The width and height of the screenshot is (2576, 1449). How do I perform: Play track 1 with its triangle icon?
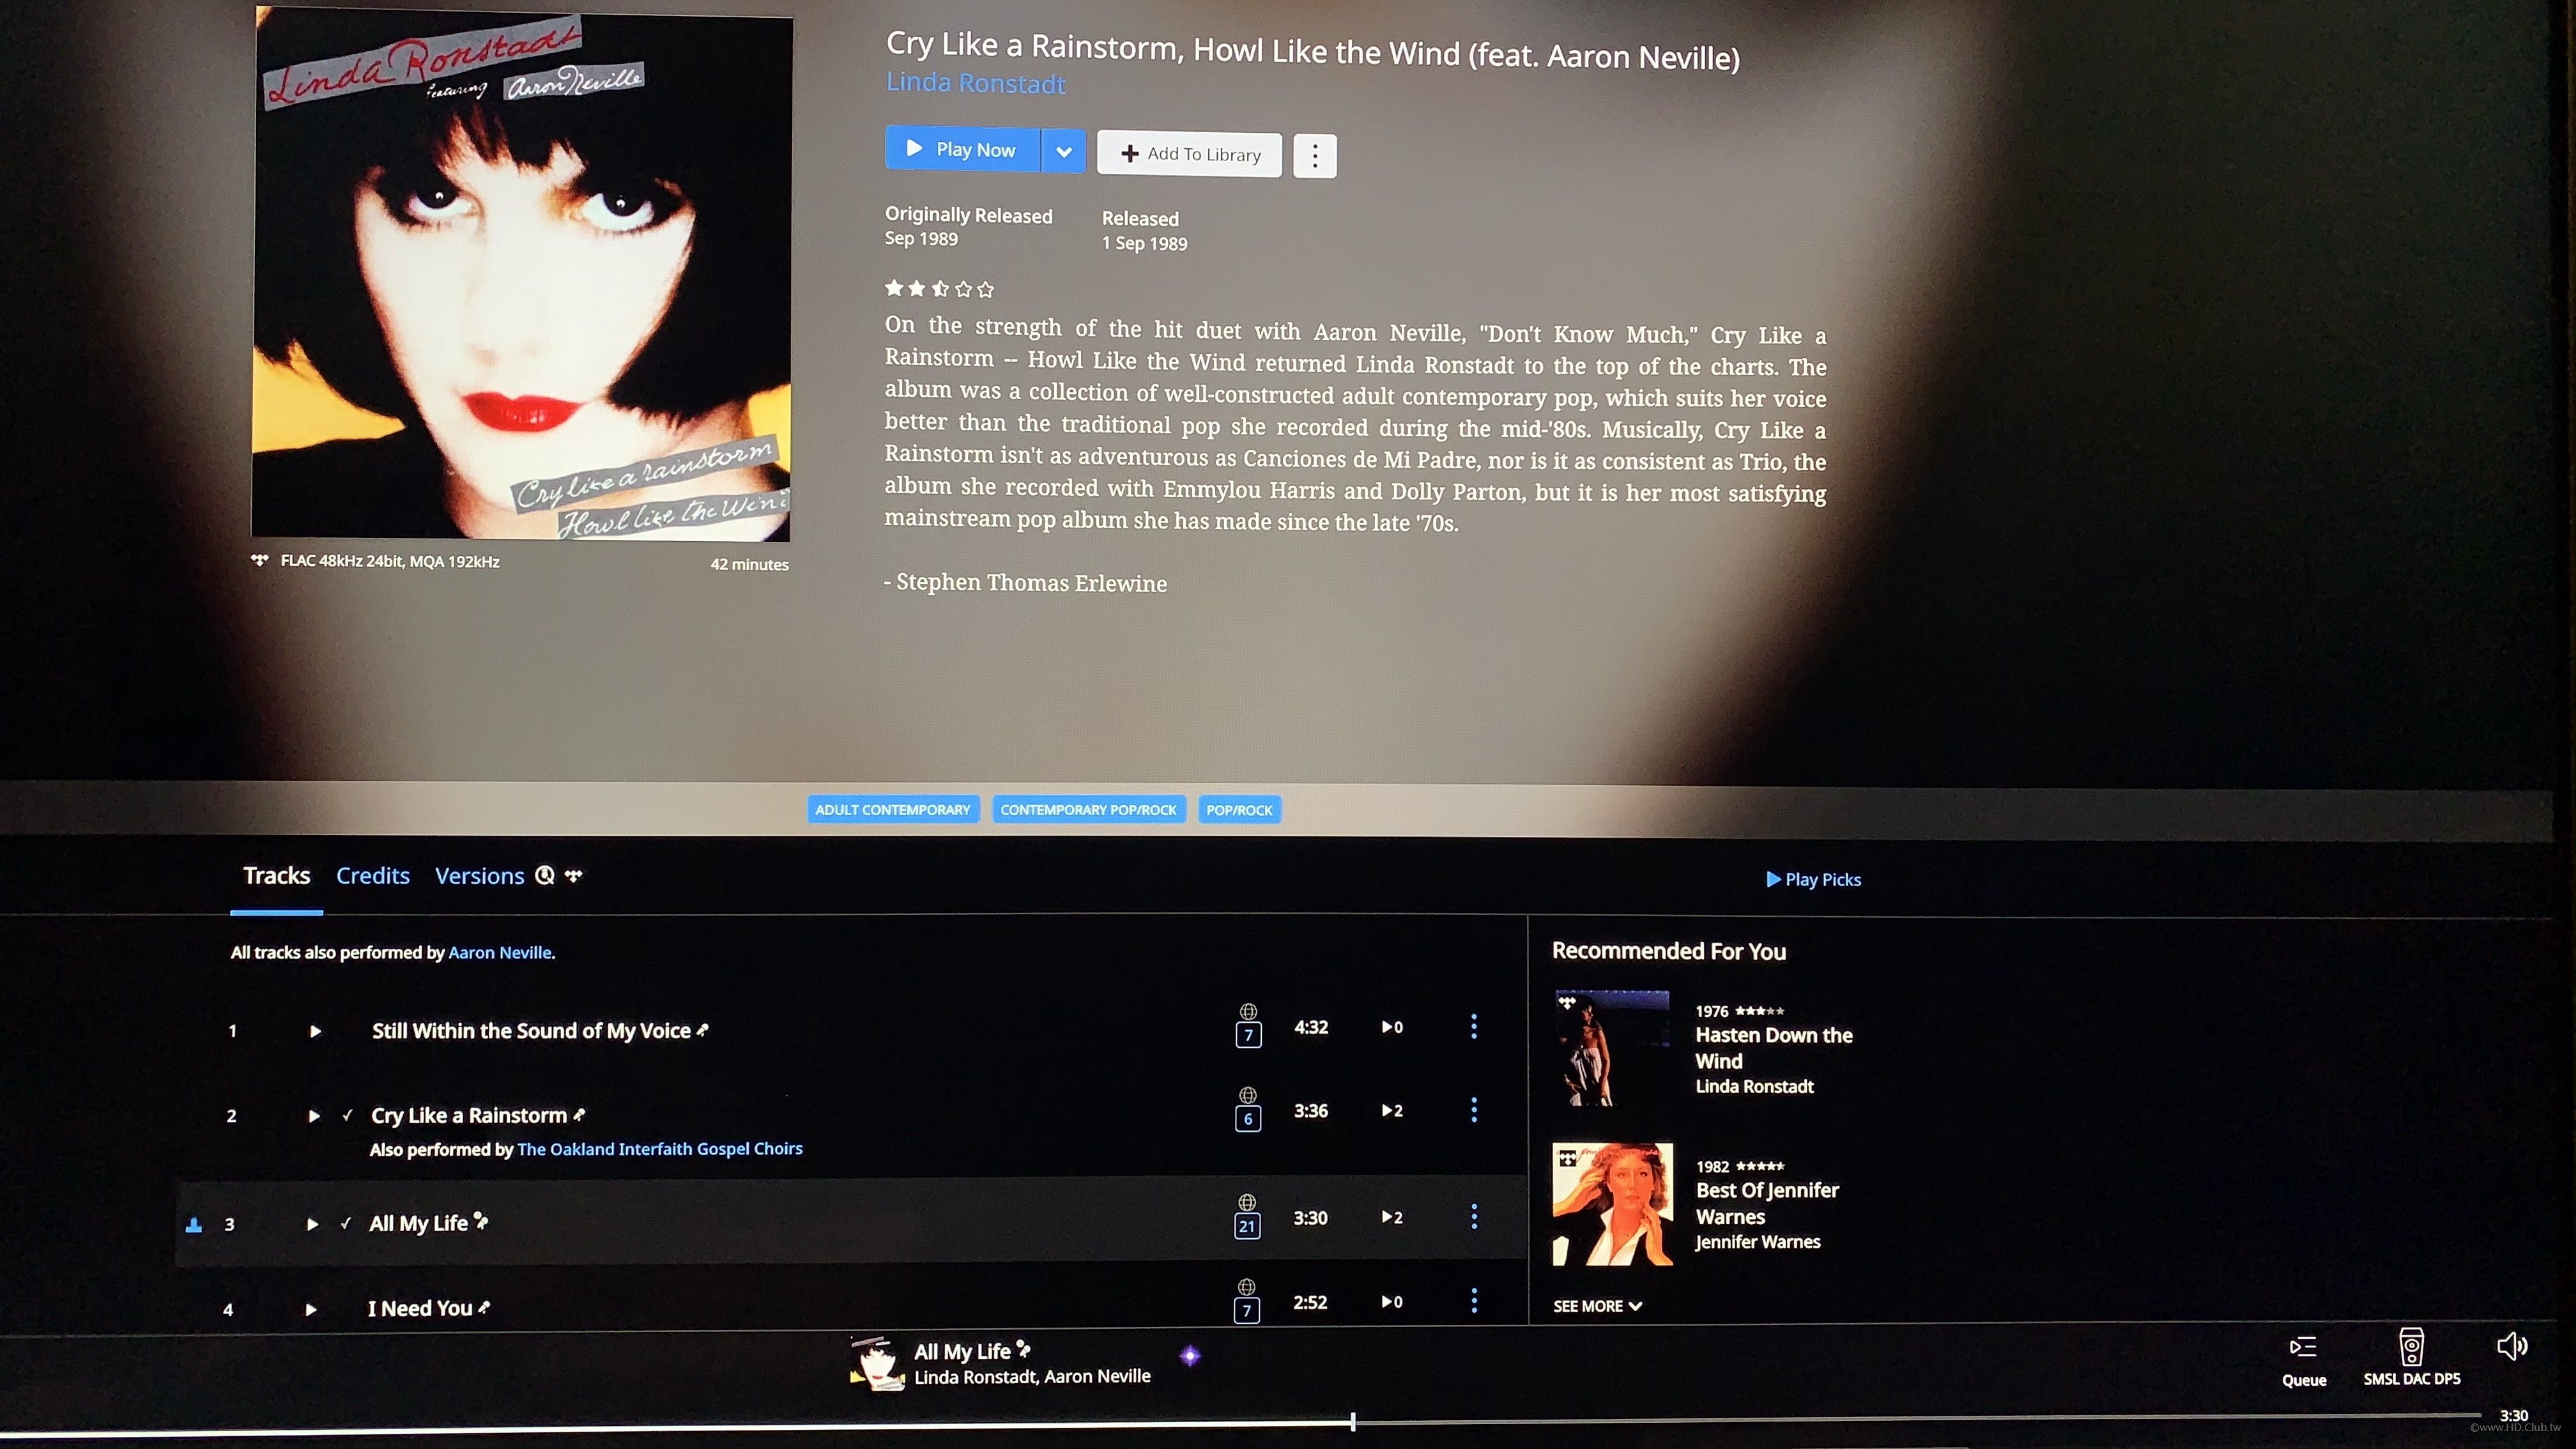point(315,1031)
